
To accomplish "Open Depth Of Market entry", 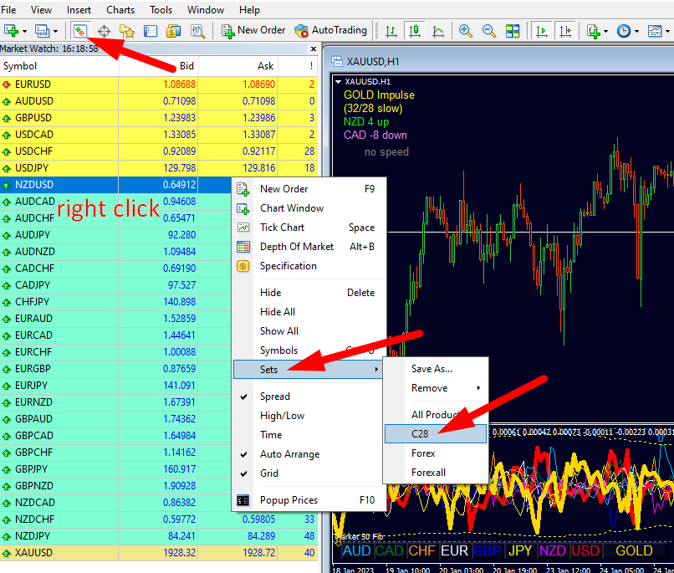I will (x=309, y=247).
